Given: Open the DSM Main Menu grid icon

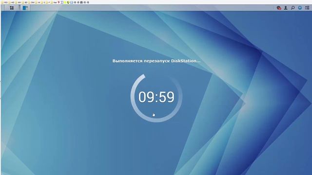Looking at the screenshot, I should 12,8.
